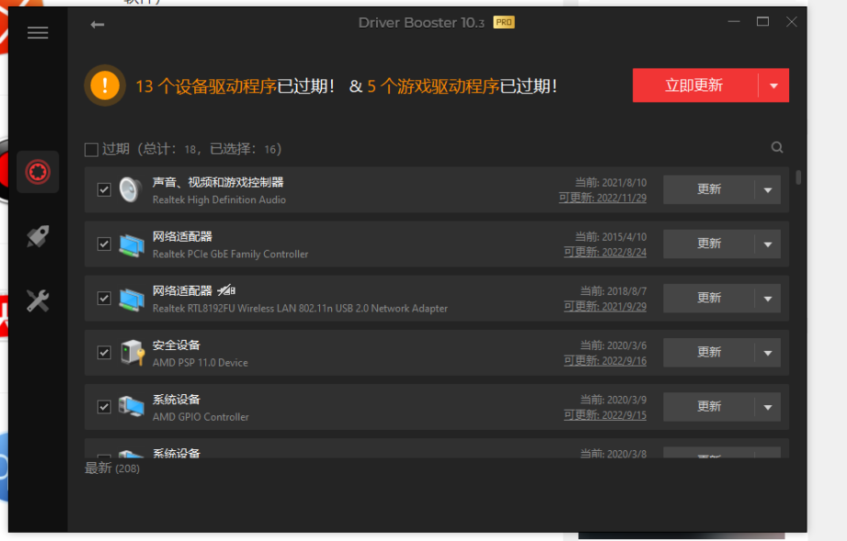847x541 pixels.
Task: Click the 当前: 2020/3/9 date
Action: click(x=613, y=400)
